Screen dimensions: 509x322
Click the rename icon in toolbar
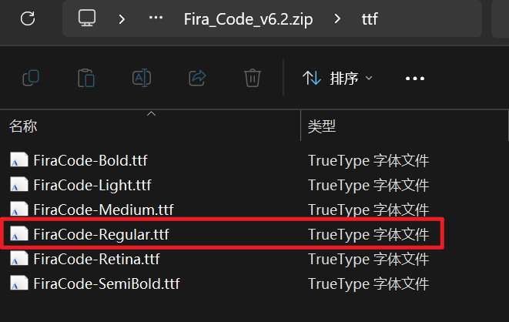[142, 78]
